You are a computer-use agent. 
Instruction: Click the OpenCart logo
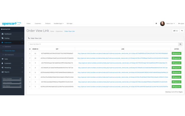coord(11,24)
